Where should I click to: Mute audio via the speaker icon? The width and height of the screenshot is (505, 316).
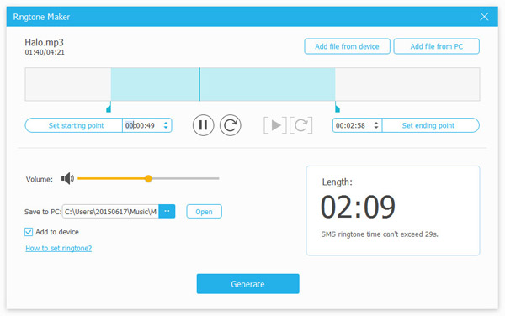click(x=67, y=178)
